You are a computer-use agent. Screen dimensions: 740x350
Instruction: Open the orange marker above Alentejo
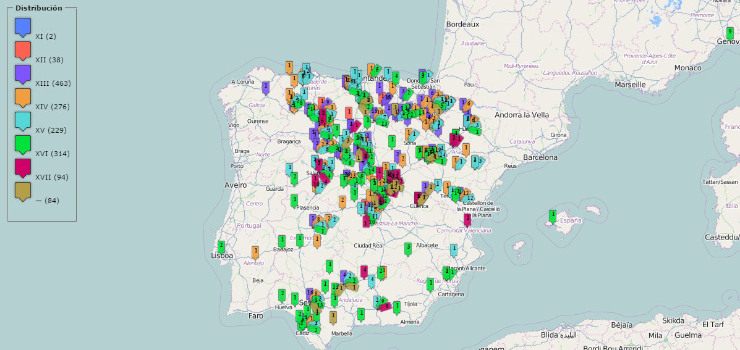point(255,251)
